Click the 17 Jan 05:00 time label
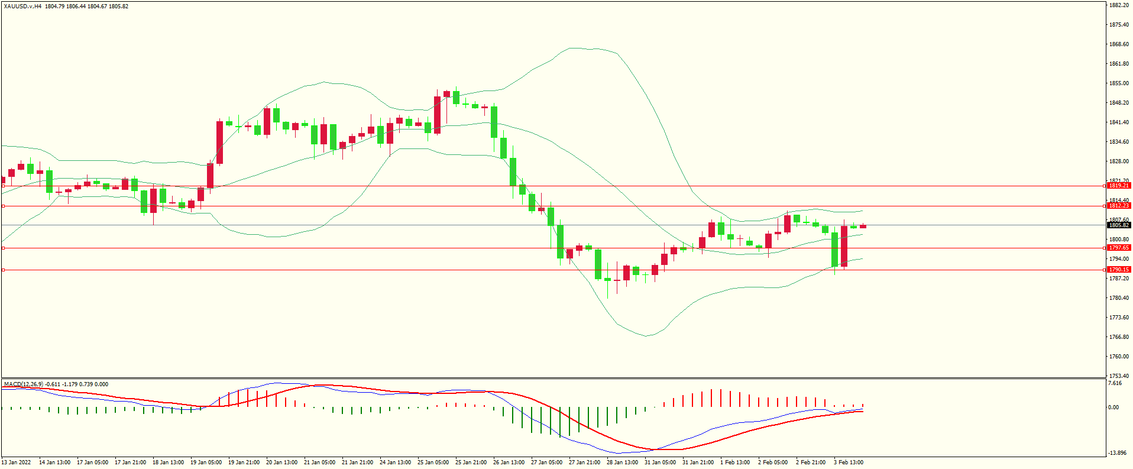 (x=92, y=462)
